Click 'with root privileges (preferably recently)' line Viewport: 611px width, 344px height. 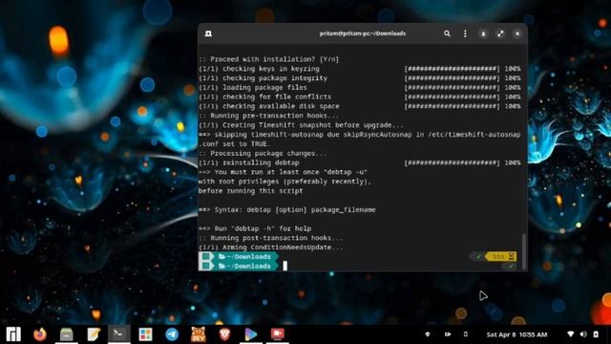285,182
